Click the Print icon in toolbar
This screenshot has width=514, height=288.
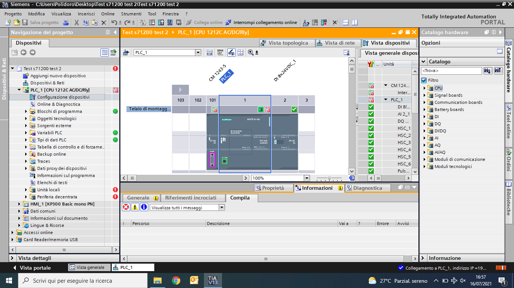pos(65,22)
